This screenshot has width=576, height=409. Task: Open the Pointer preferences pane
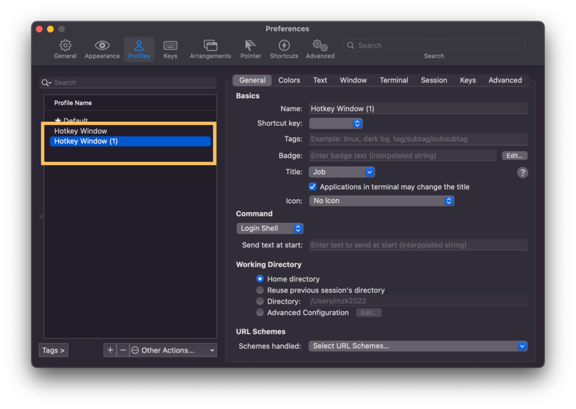250,49
